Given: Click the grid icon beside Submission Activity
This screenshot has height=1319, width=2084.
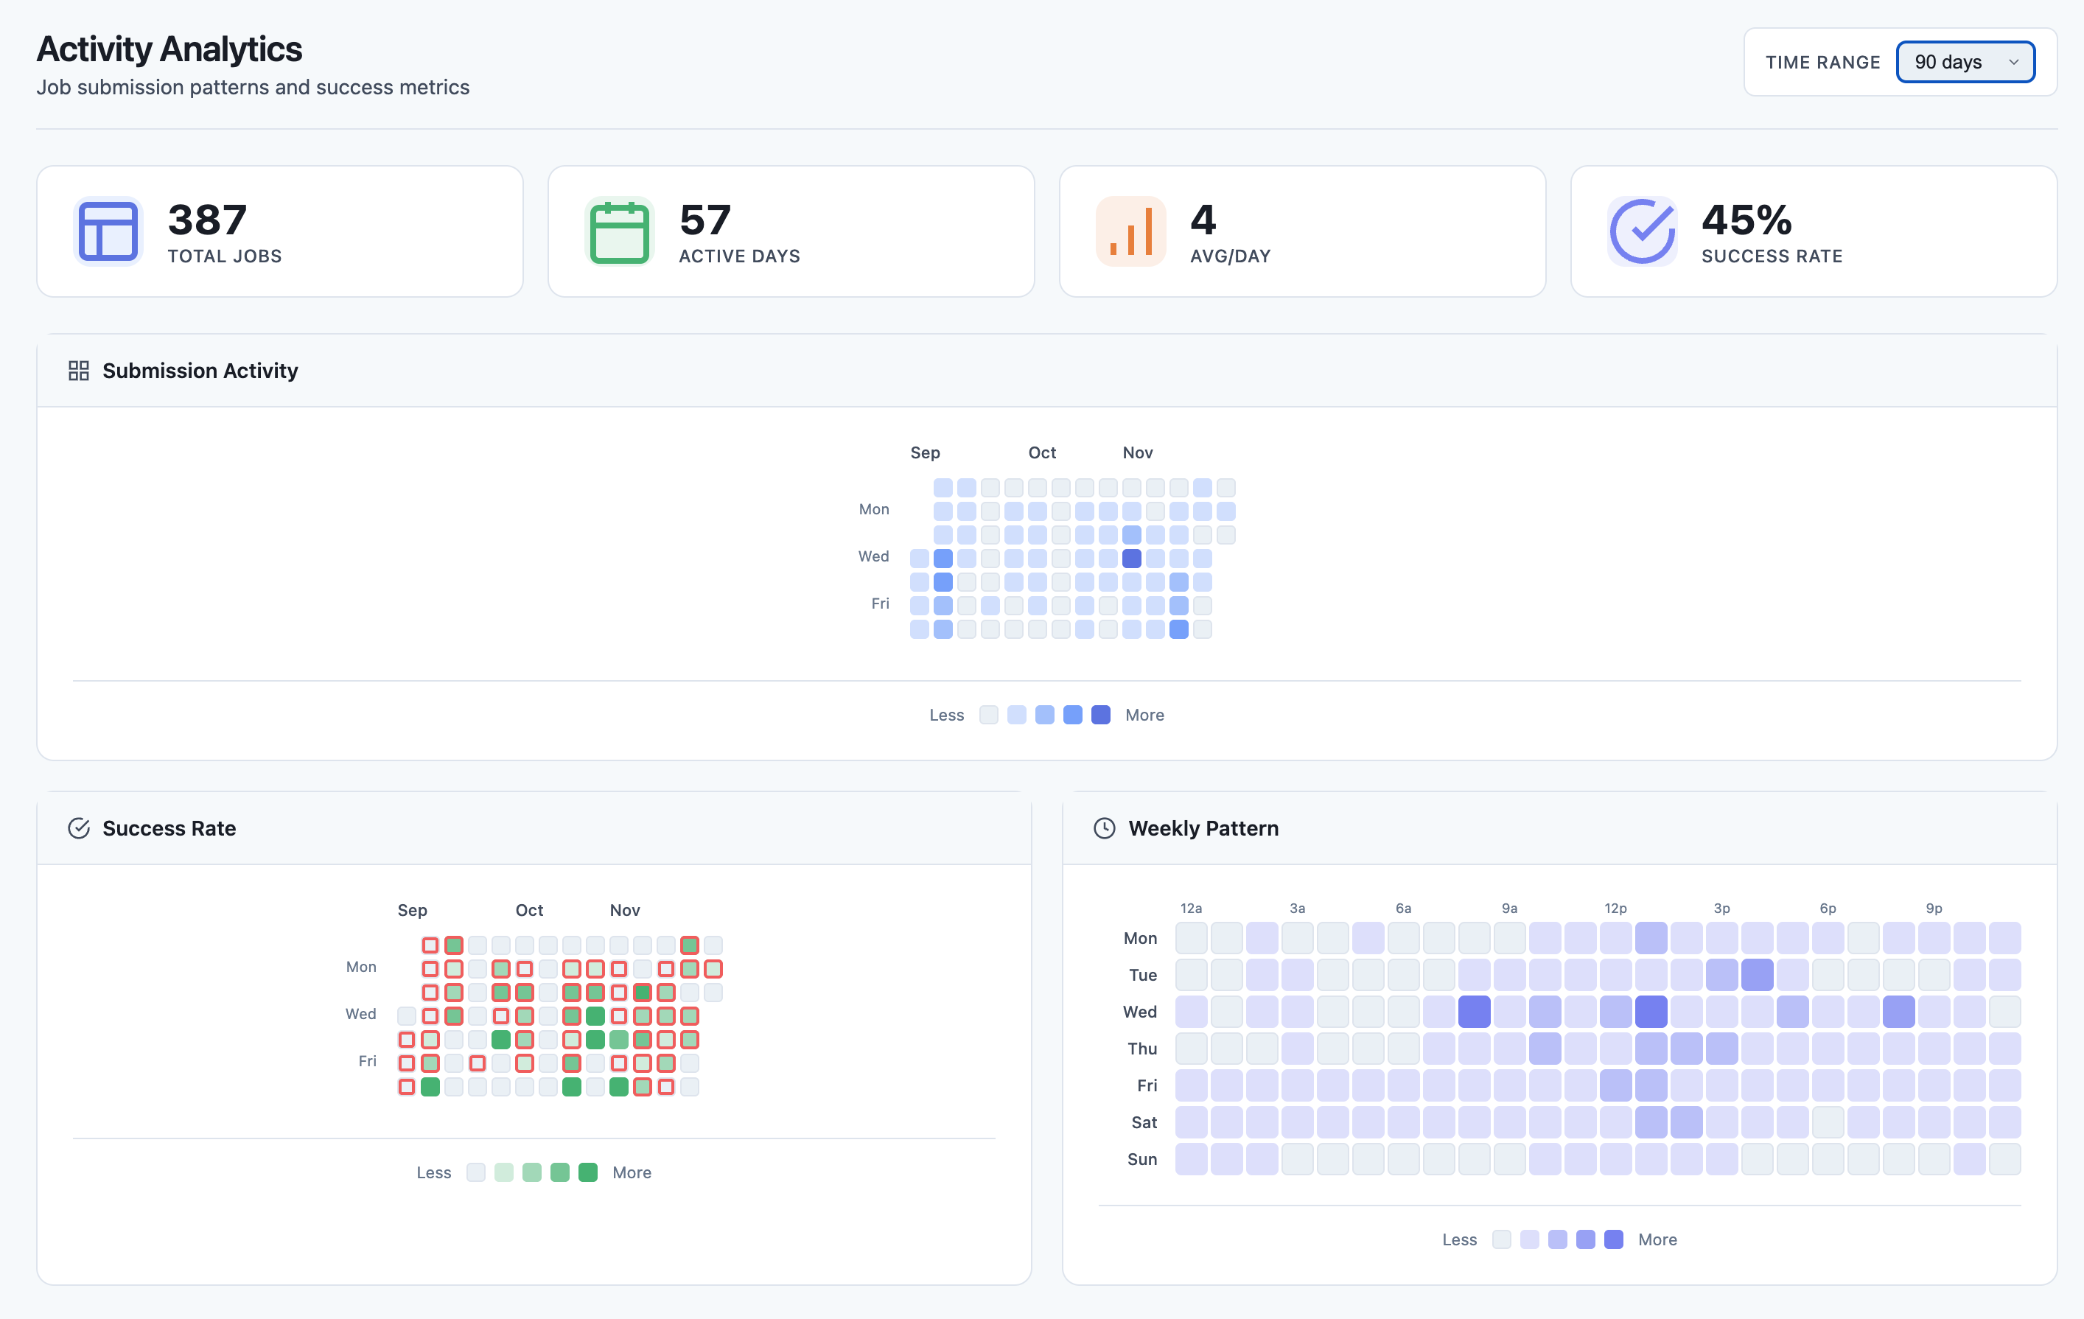Looking at the screenshot, I should (x=79, y=371).
